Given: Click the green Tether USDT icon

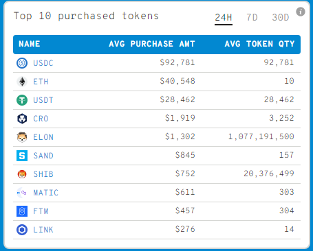Looking at the screenshot, I should 22,100.
